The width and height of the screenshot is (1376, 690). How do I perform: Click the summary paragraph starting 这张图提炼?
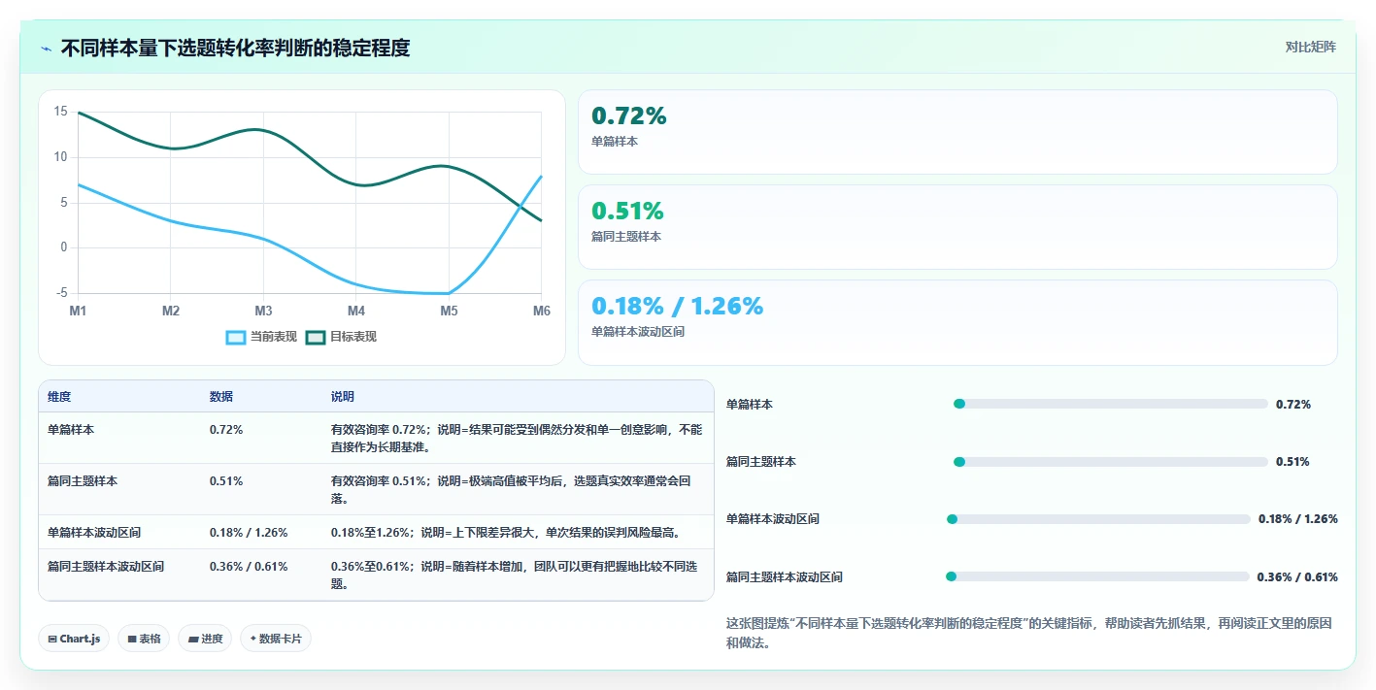pyautogui.click(x=1028, y=633)
